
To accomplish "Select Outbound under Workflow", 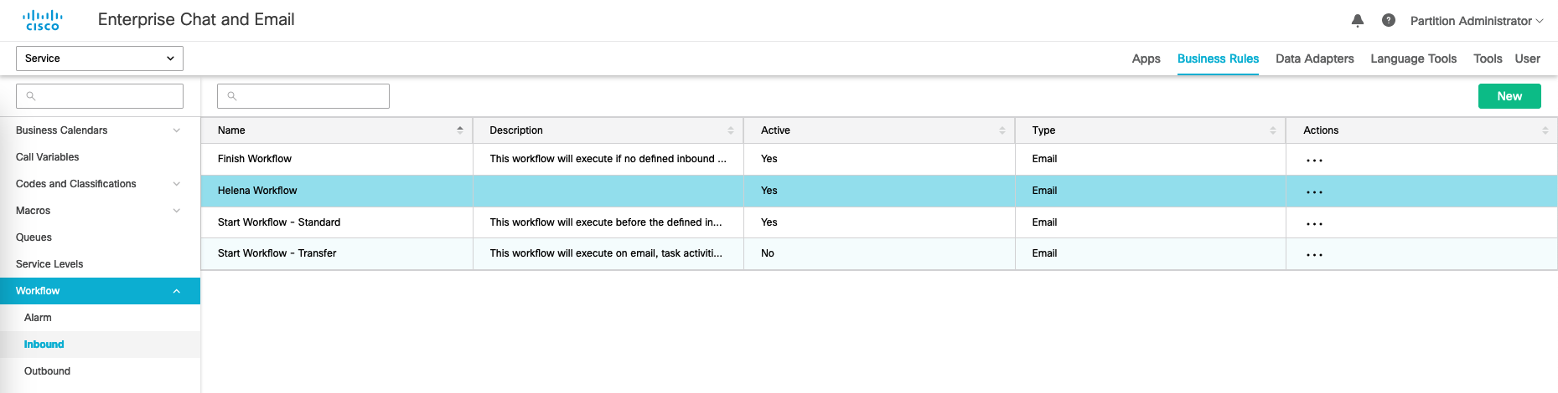I will click(48, 371).
